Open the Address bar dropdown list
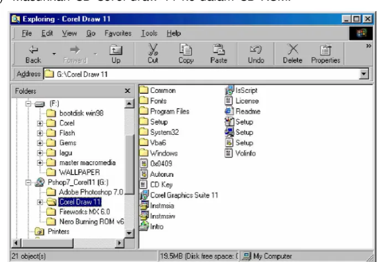The width and height of the screenshot is (378, 262). click(364, 74)
